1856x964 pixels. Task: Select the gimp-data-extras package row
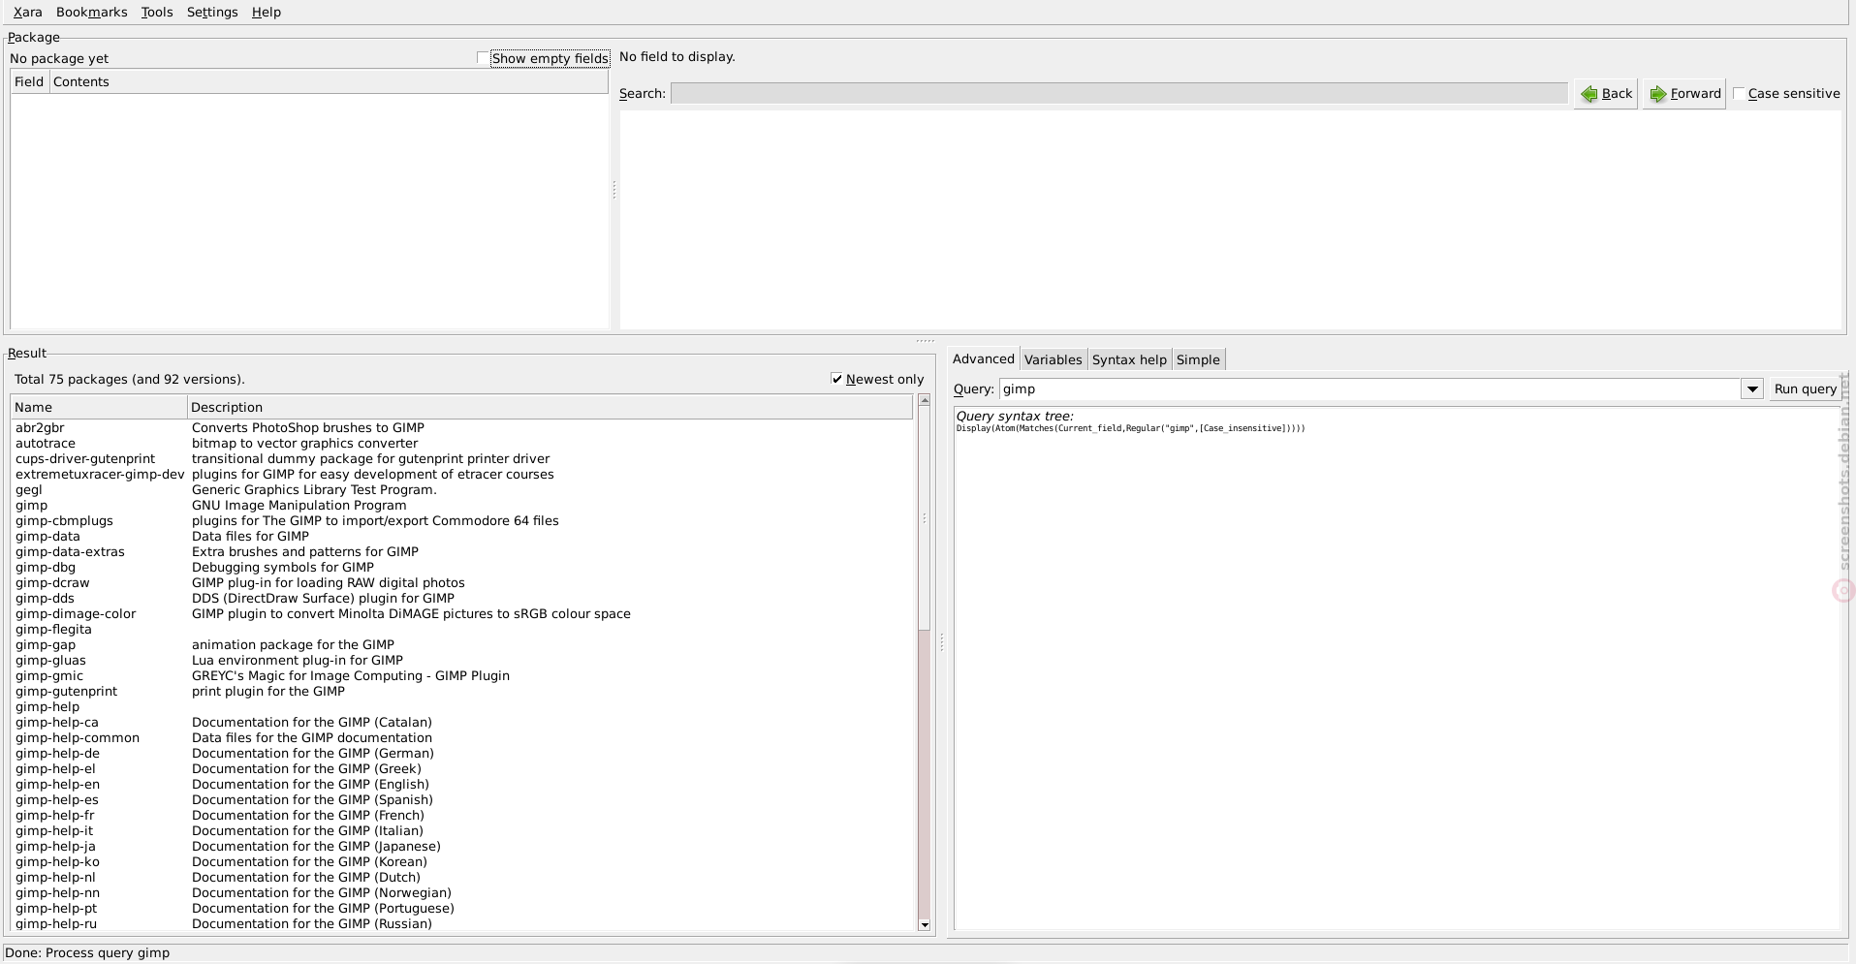pyautogui.click(x=462, y=551)
